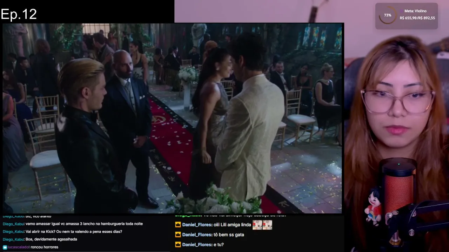Click the first emote after "amiga linda"
Viewport: 449px width, 252px height.
coord(257,225)
